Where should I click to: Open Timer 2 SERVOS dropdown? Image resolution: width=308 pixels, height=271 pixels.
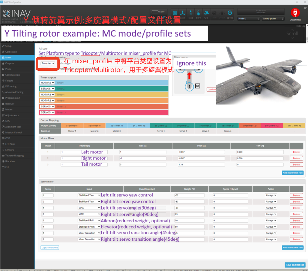pyautogui.click(x=47, y=89)
